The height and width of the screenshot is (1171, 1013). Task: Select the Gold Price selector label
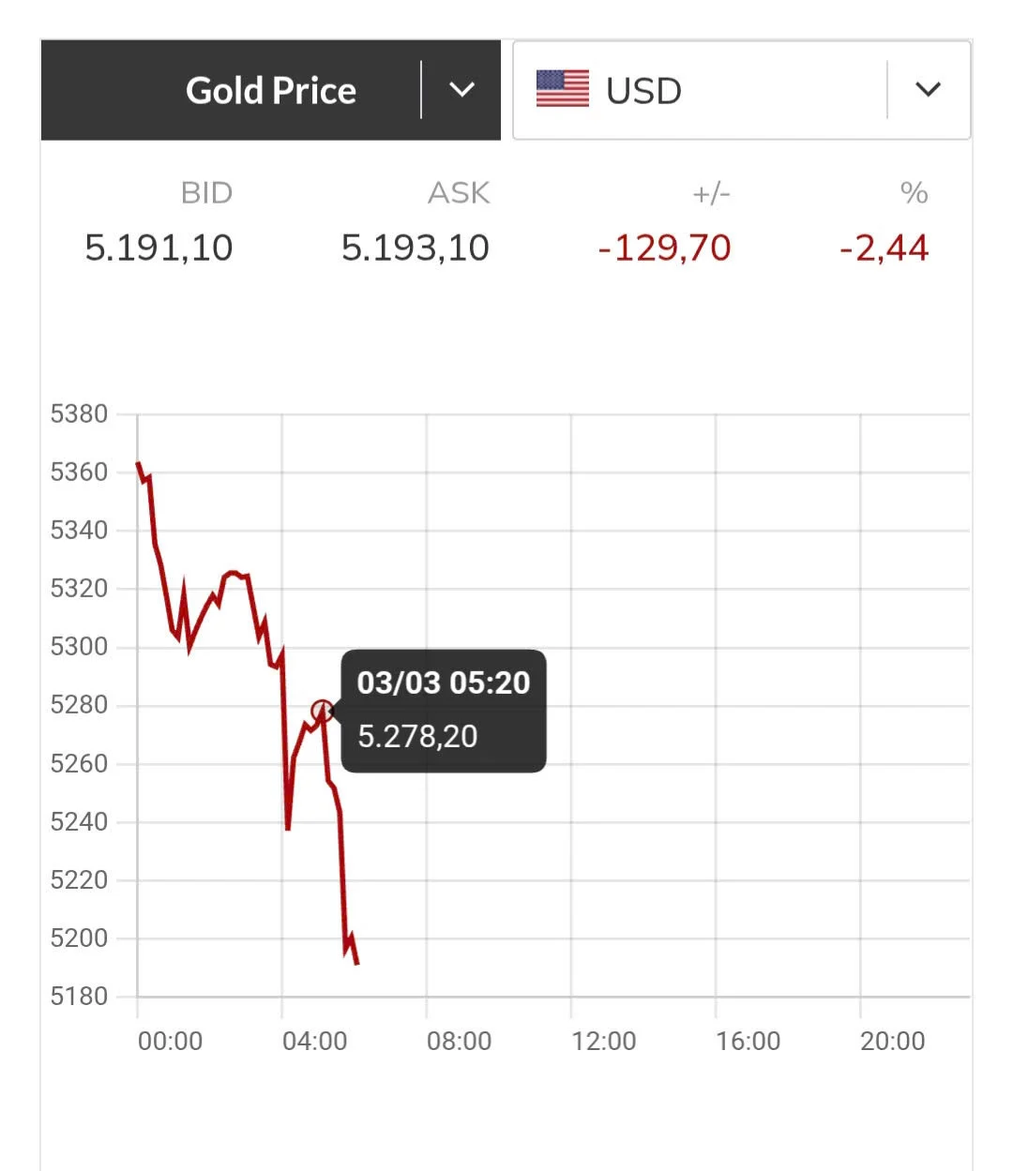270,91
